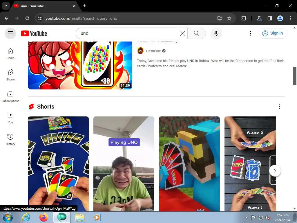
Task: Clear the search text with the X icon
Action: [183, 33]
